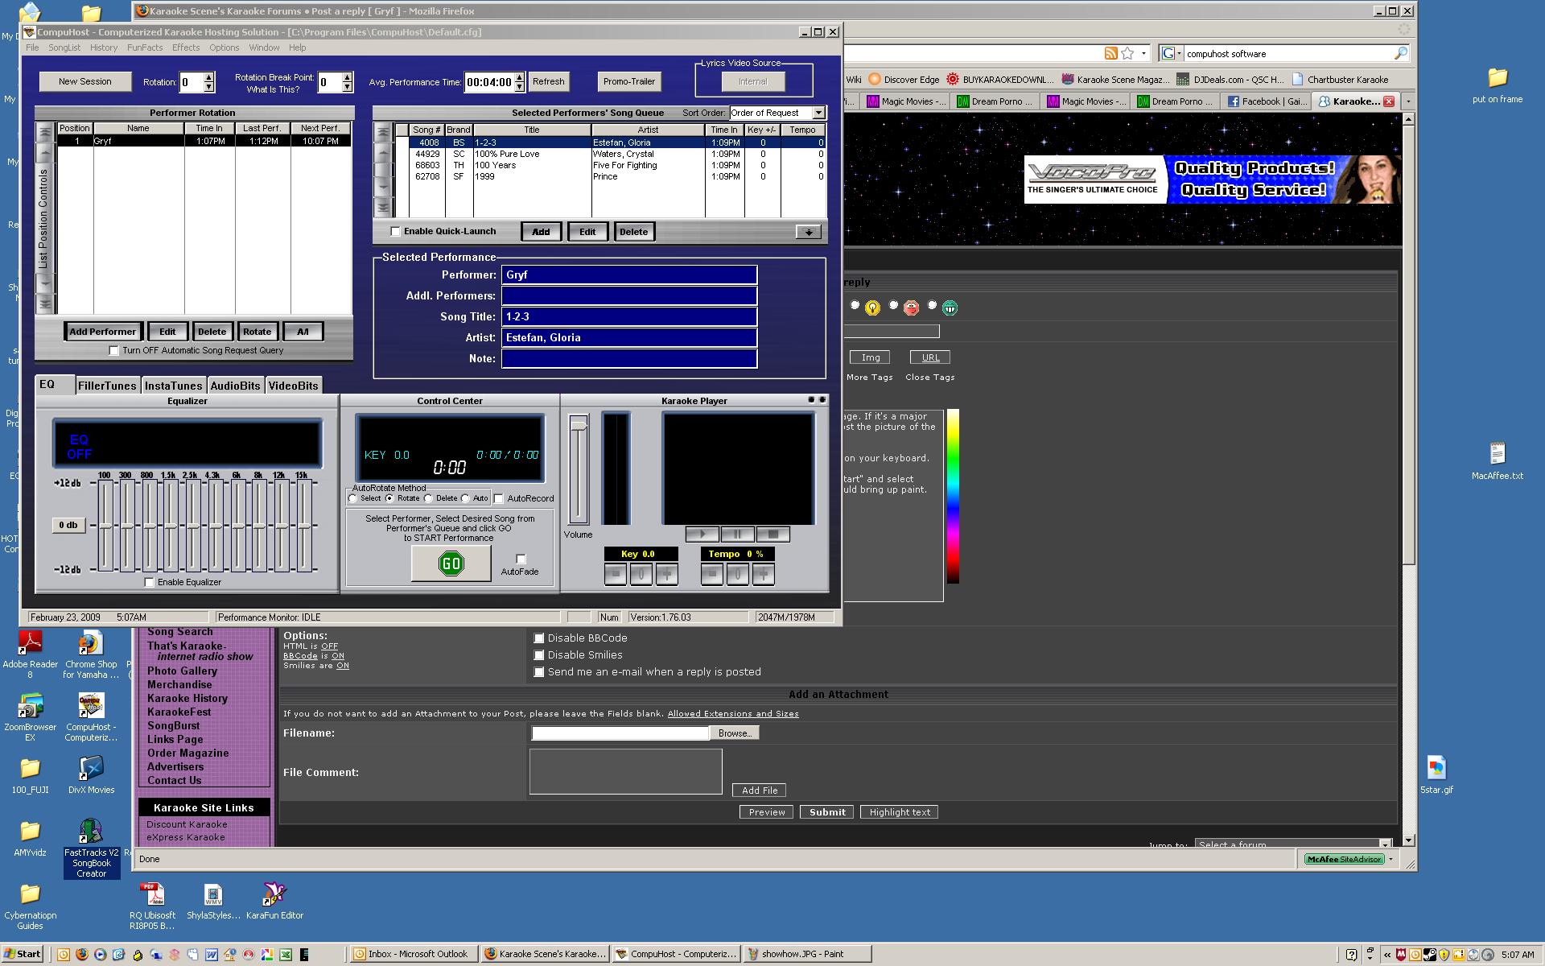Screen dimensions: 1545x966
Task: Enable the AutoRecord checkbox
Action: tap(499, 498)
